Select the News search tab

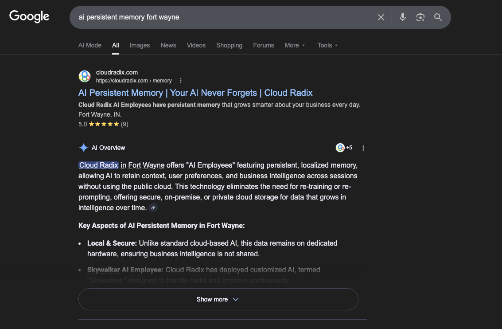[168, 45]
